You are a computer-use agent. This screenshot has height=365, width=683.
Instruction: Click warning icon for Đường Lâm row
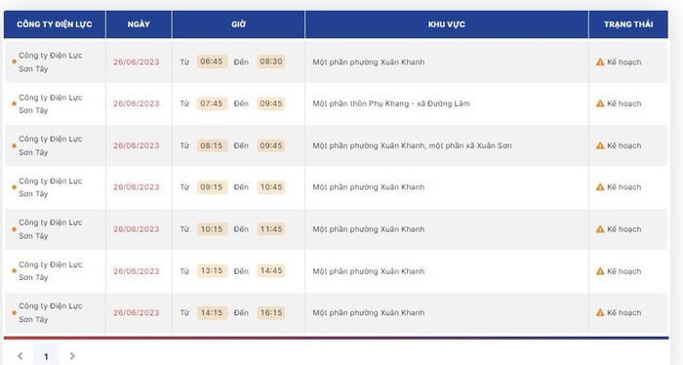click(x=600, y=103)
